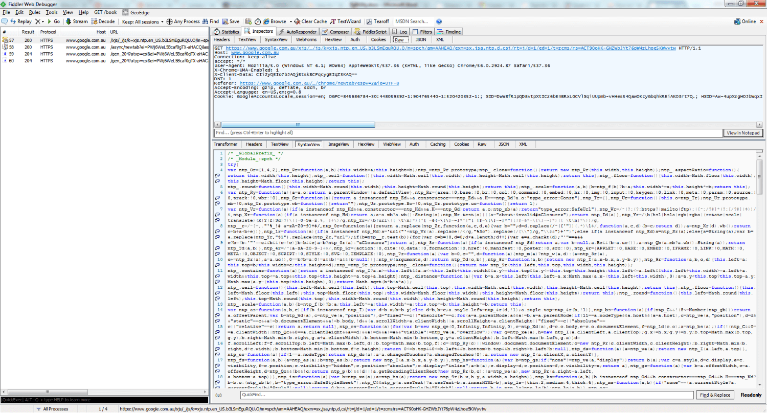Viewport: 767px width, 413px height.
Task: Click the comment speech bubble icon
Action: point(5,21)
